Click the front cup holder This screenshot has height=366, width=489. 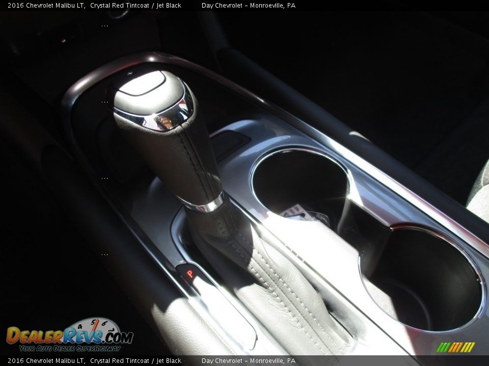coord(301,183)
